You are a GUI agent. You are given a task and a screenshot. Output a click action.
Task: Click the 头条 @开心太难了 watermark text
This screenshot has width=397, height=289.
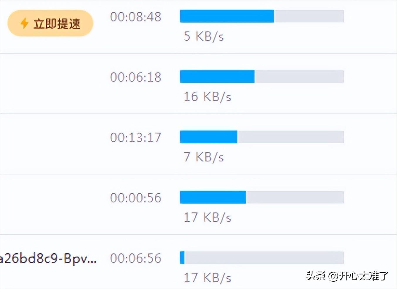(347, 276)
